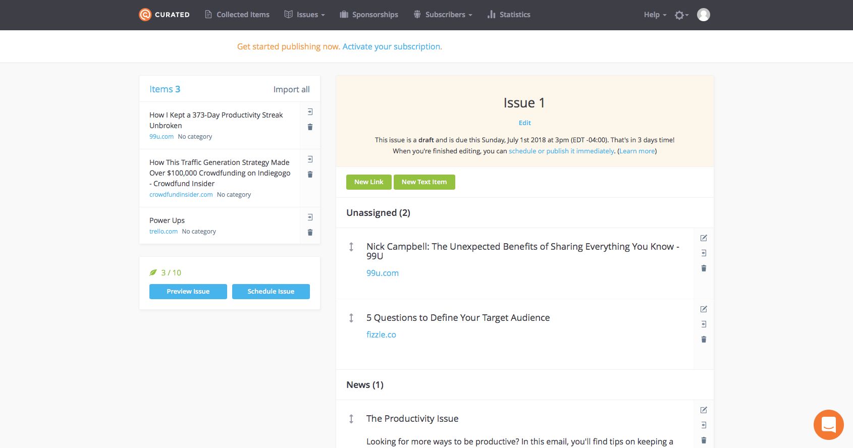Click 'The Productivity Issue' title

pos(412,419)
